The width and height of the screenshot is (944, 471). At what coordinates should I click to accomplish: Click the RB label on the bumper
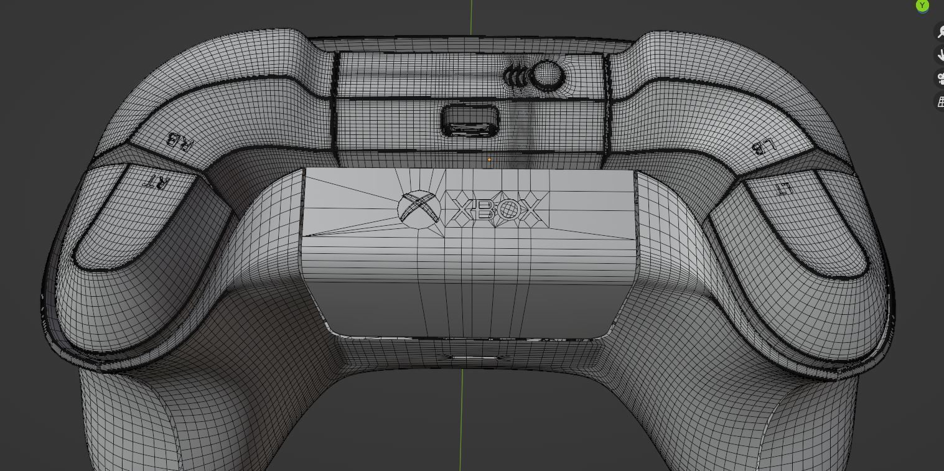(x=180, y=143)
